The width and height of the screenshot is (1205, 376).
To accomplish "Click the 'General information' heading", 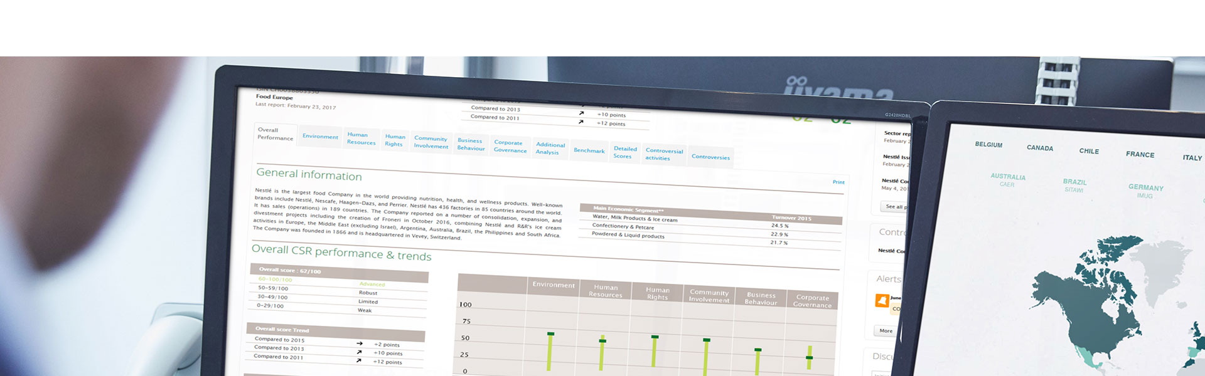I will click(309, 174).
